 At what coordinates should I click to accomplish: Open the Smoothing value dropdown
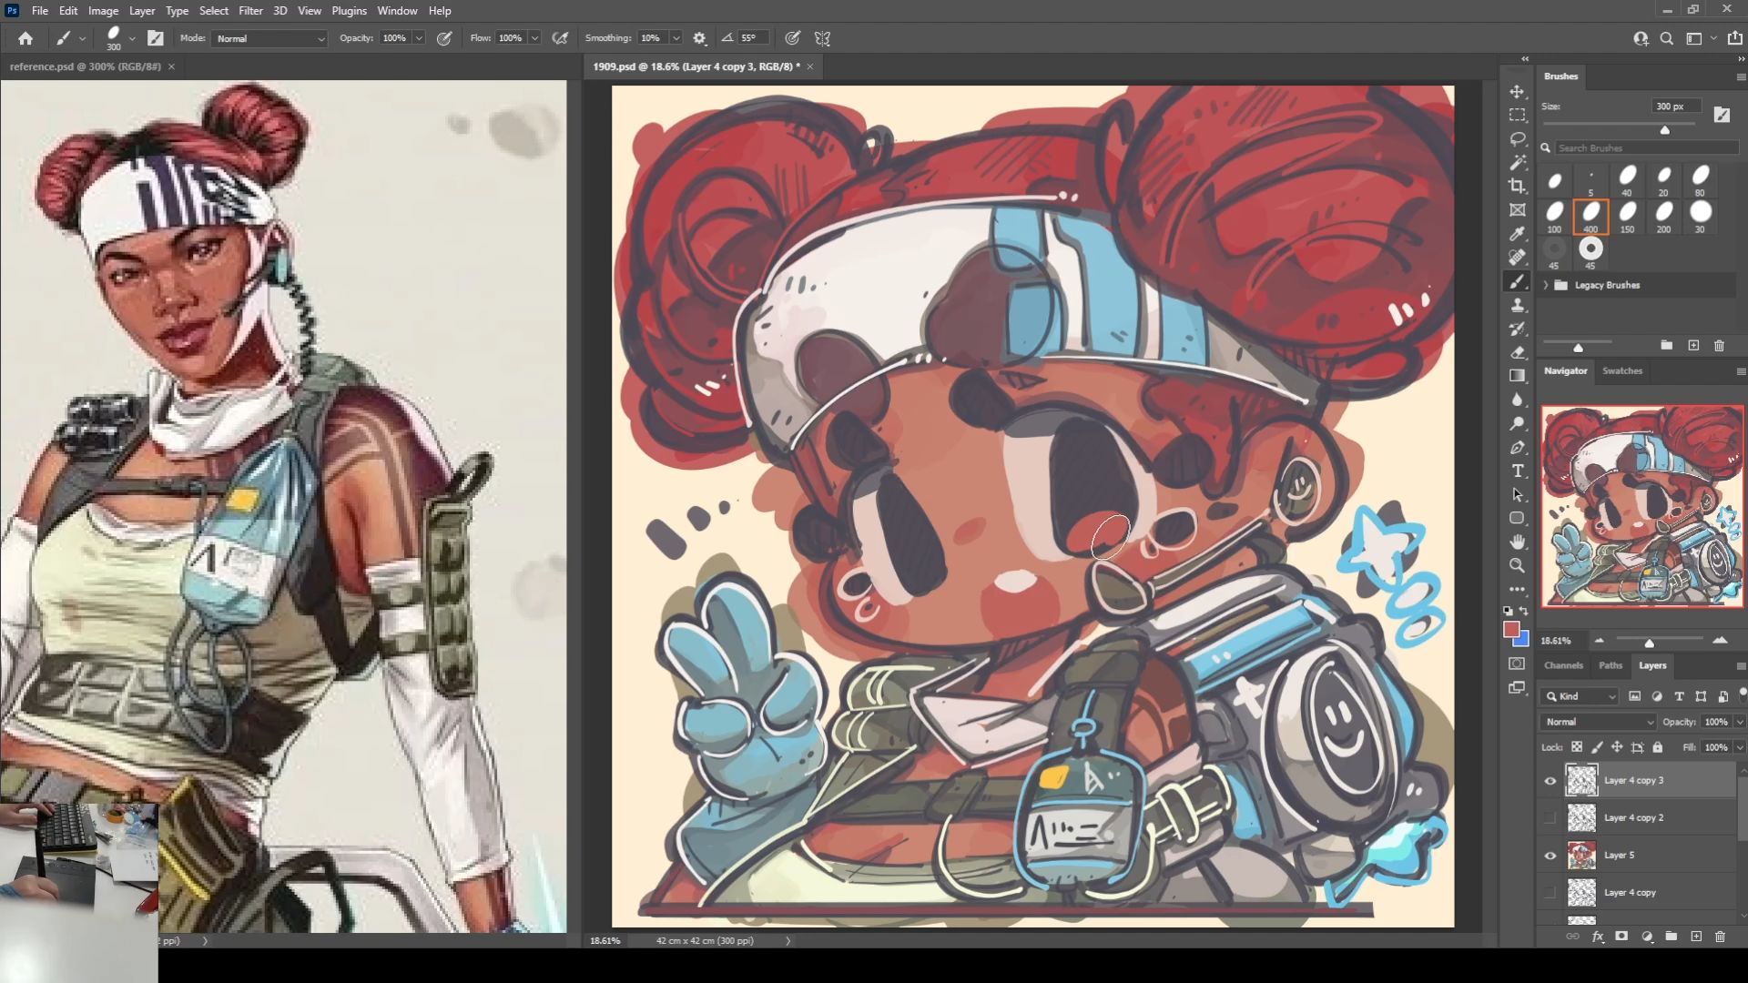click(x=676, y=38)
